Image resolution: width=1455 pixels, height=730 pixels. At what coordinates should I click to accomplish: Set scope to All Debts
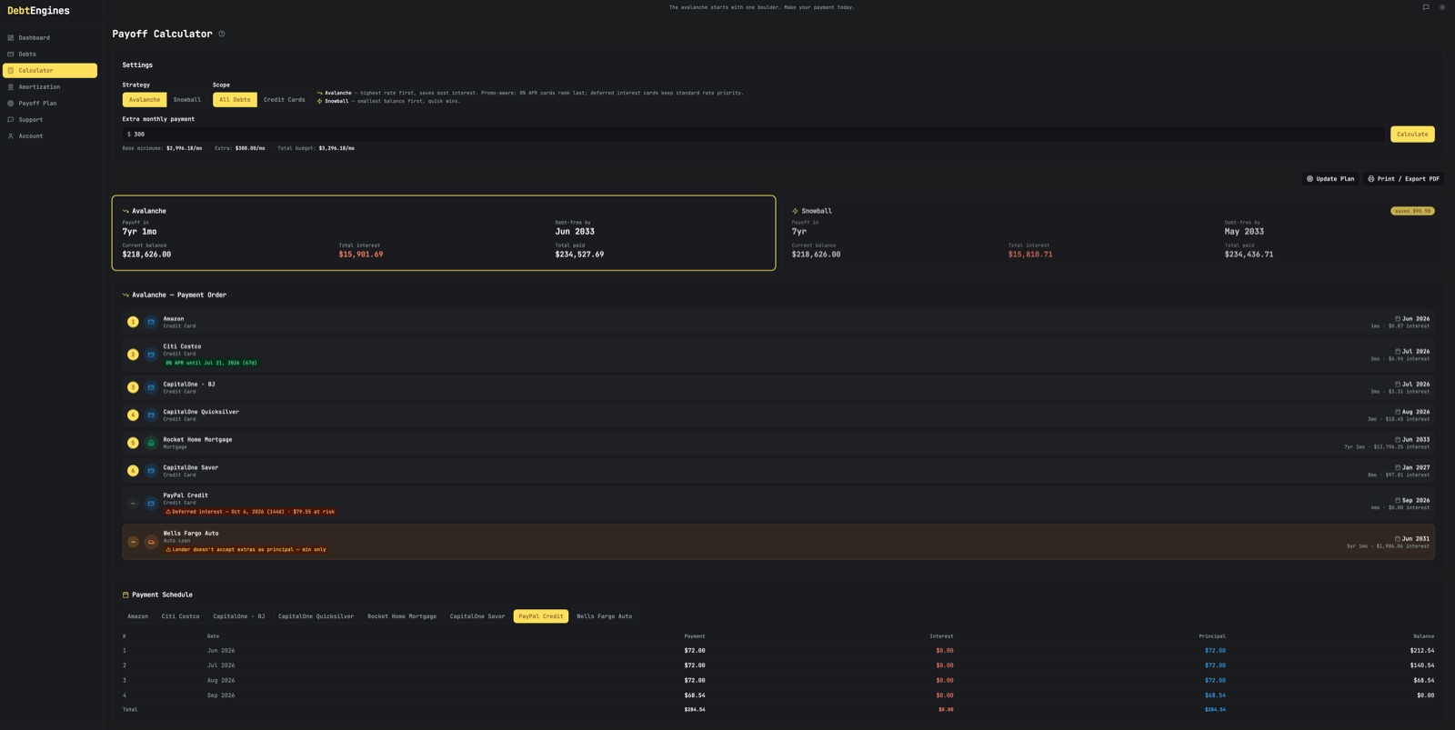point(235,100)
